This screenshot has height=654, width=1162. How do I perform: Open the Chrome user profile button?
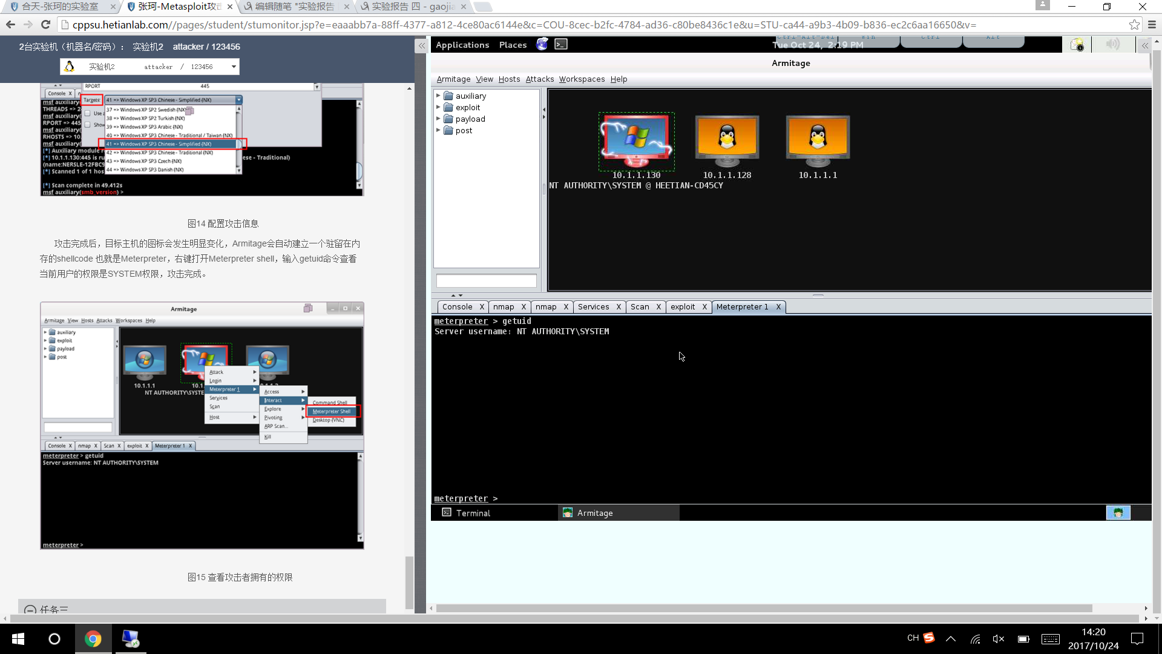point(1042,5)
